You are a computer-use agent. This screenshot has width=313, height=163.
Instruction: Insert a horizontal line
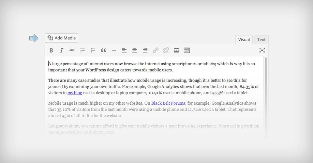click(114, 50)
